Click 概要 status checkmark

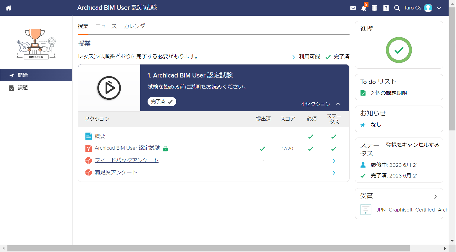[x=334, y=137]
